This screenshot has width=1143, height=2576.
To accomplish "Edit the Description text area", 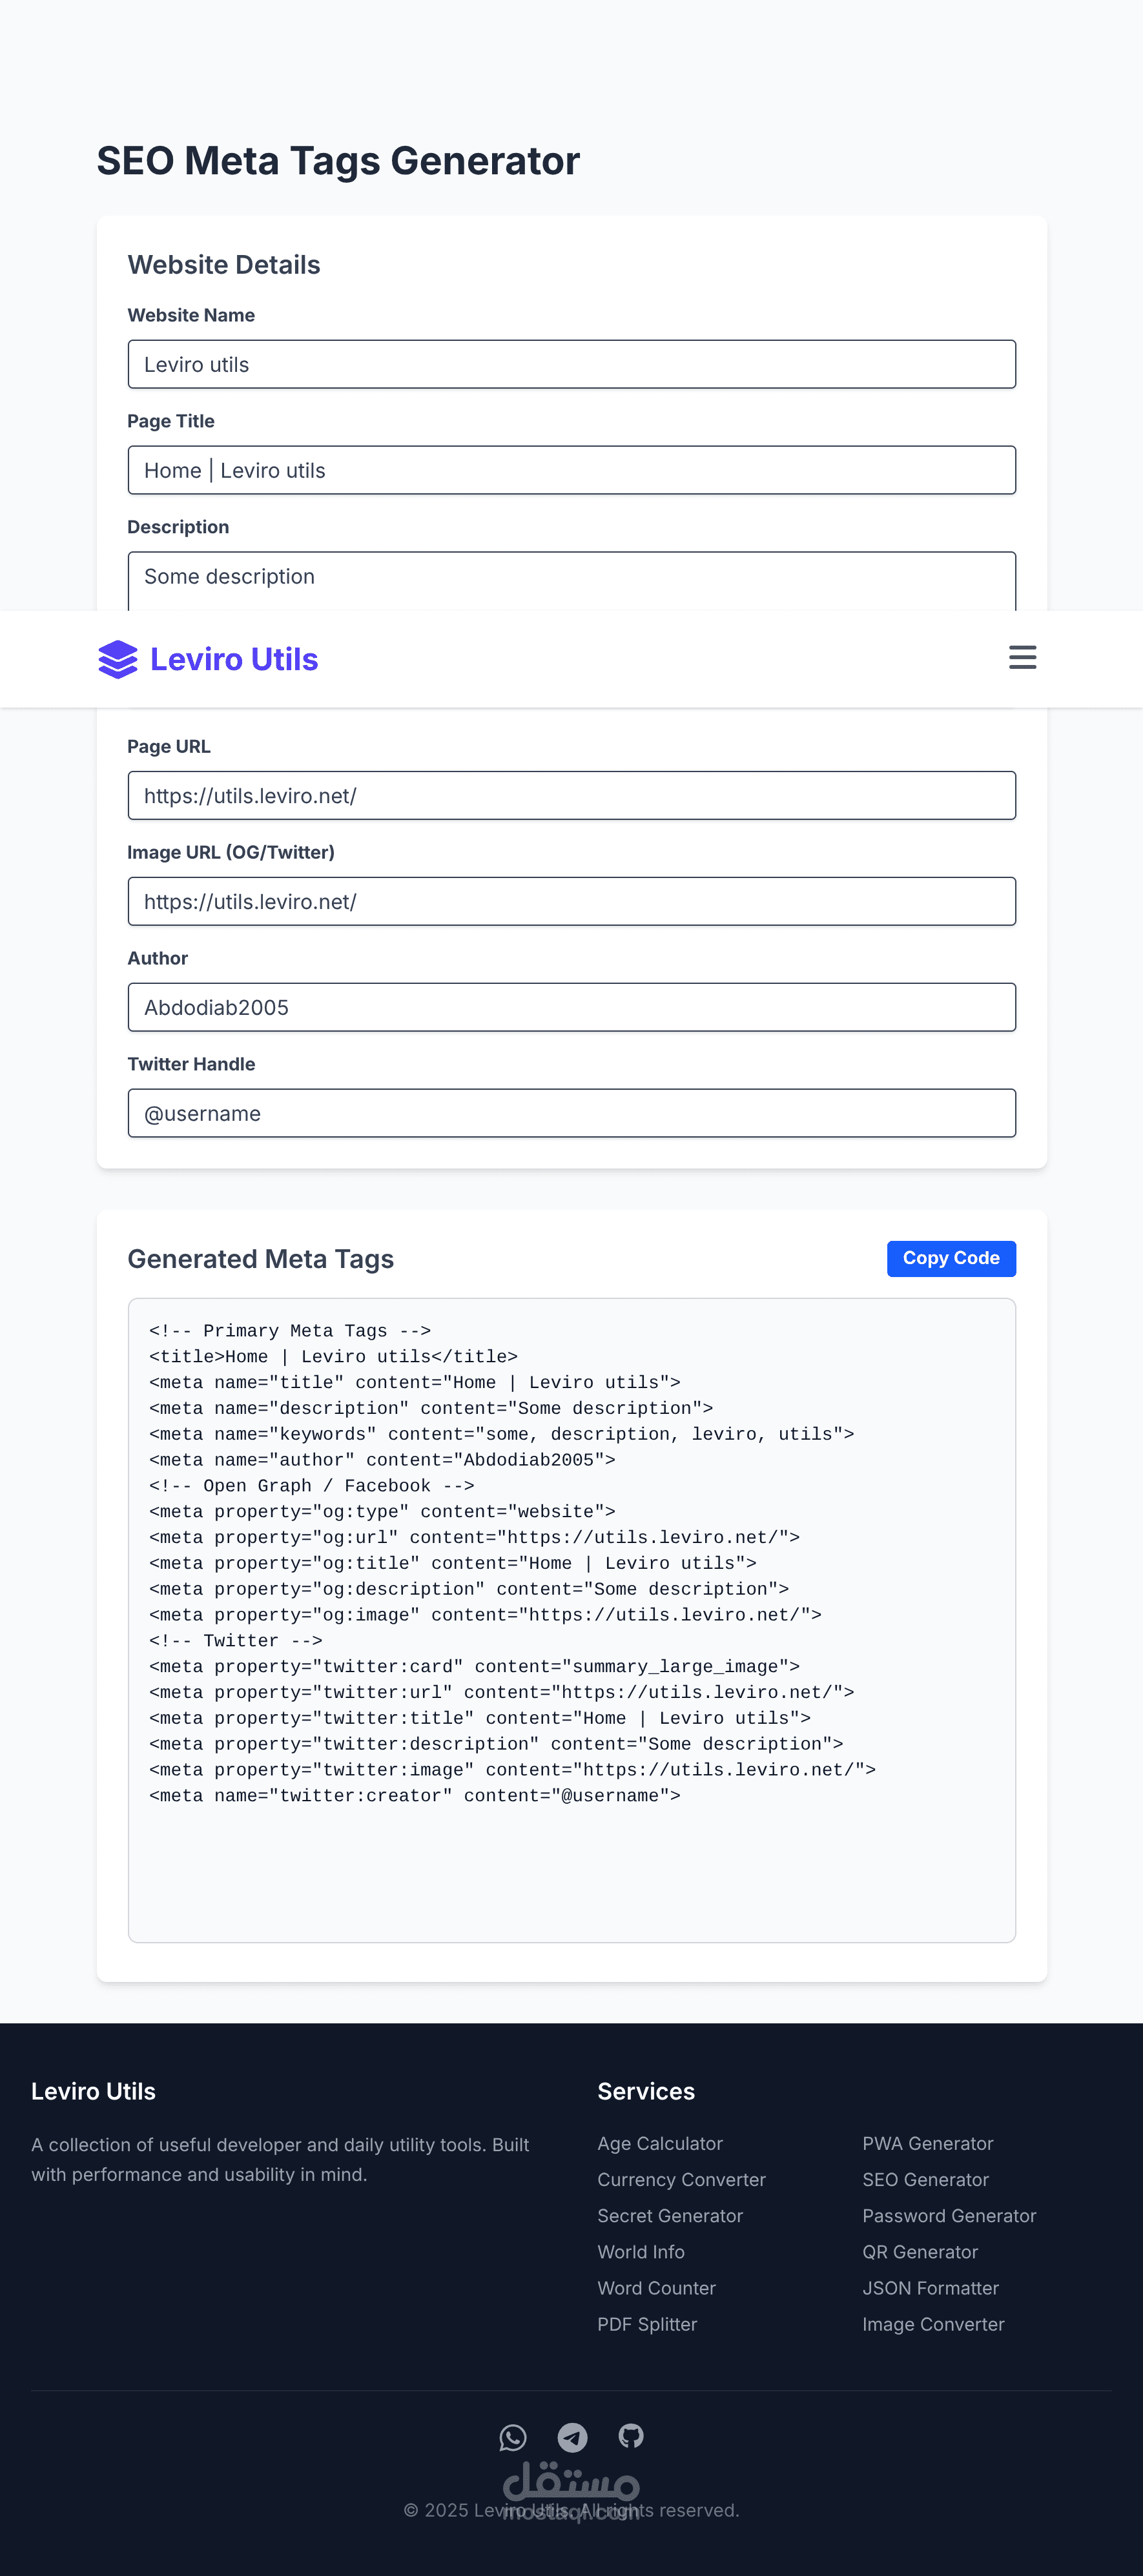I will (571, 580).
